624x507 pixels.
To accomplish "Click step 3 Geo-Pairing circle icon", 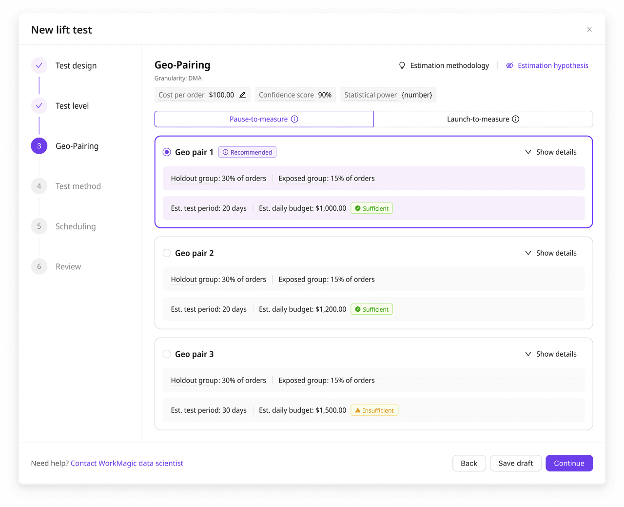I will (39, 146).
